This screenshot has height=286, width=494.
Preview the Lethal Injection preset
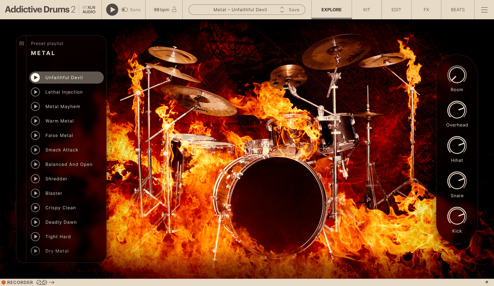coord(36,92)
